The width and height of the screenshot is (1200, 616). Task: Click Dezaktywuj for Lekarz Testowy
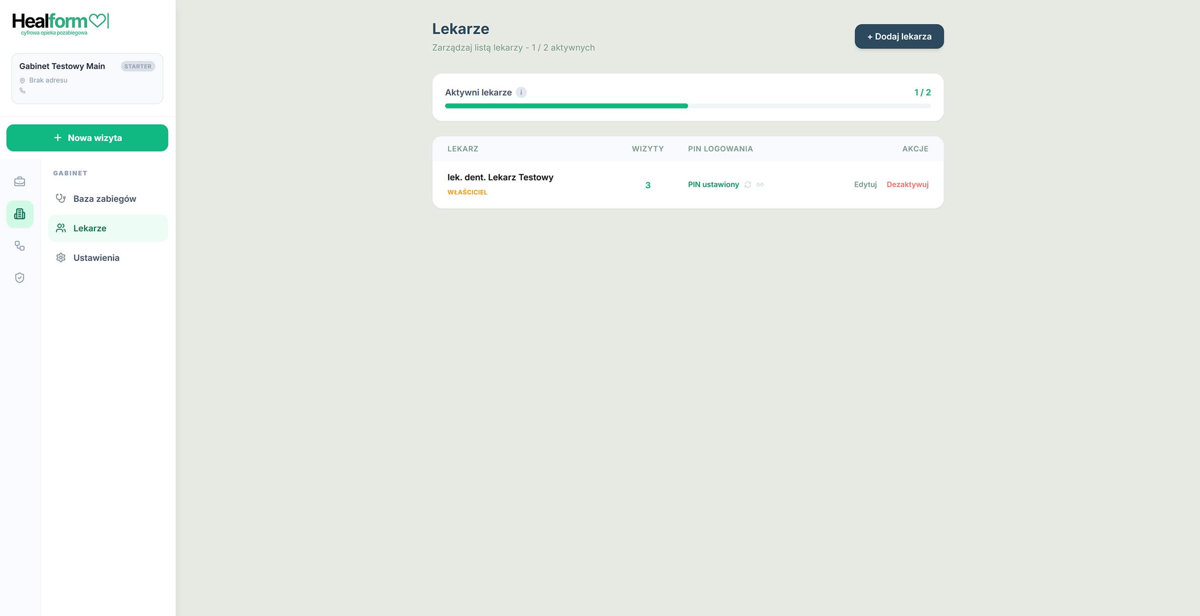907,185
